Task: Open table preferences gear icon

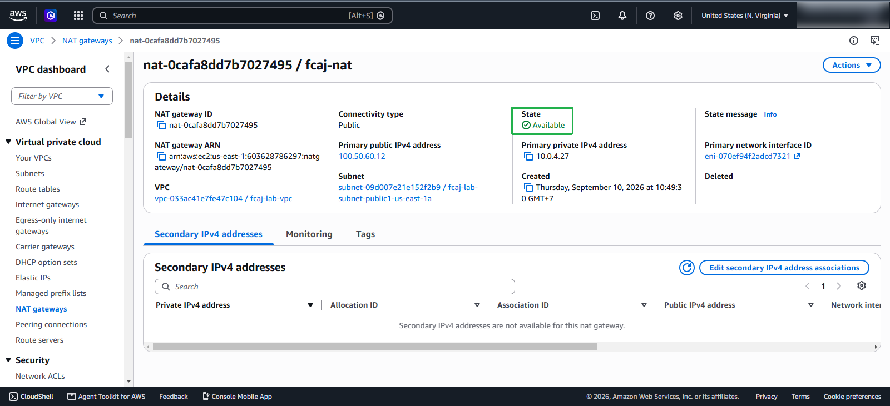Action: pyautogui.click(x=862, y=285)
